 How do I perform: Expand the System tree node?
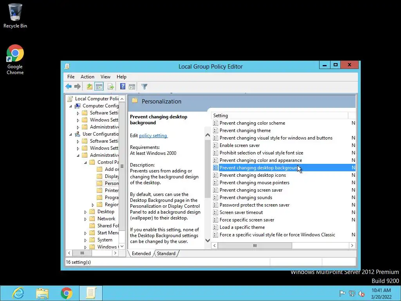pos(86,240)
